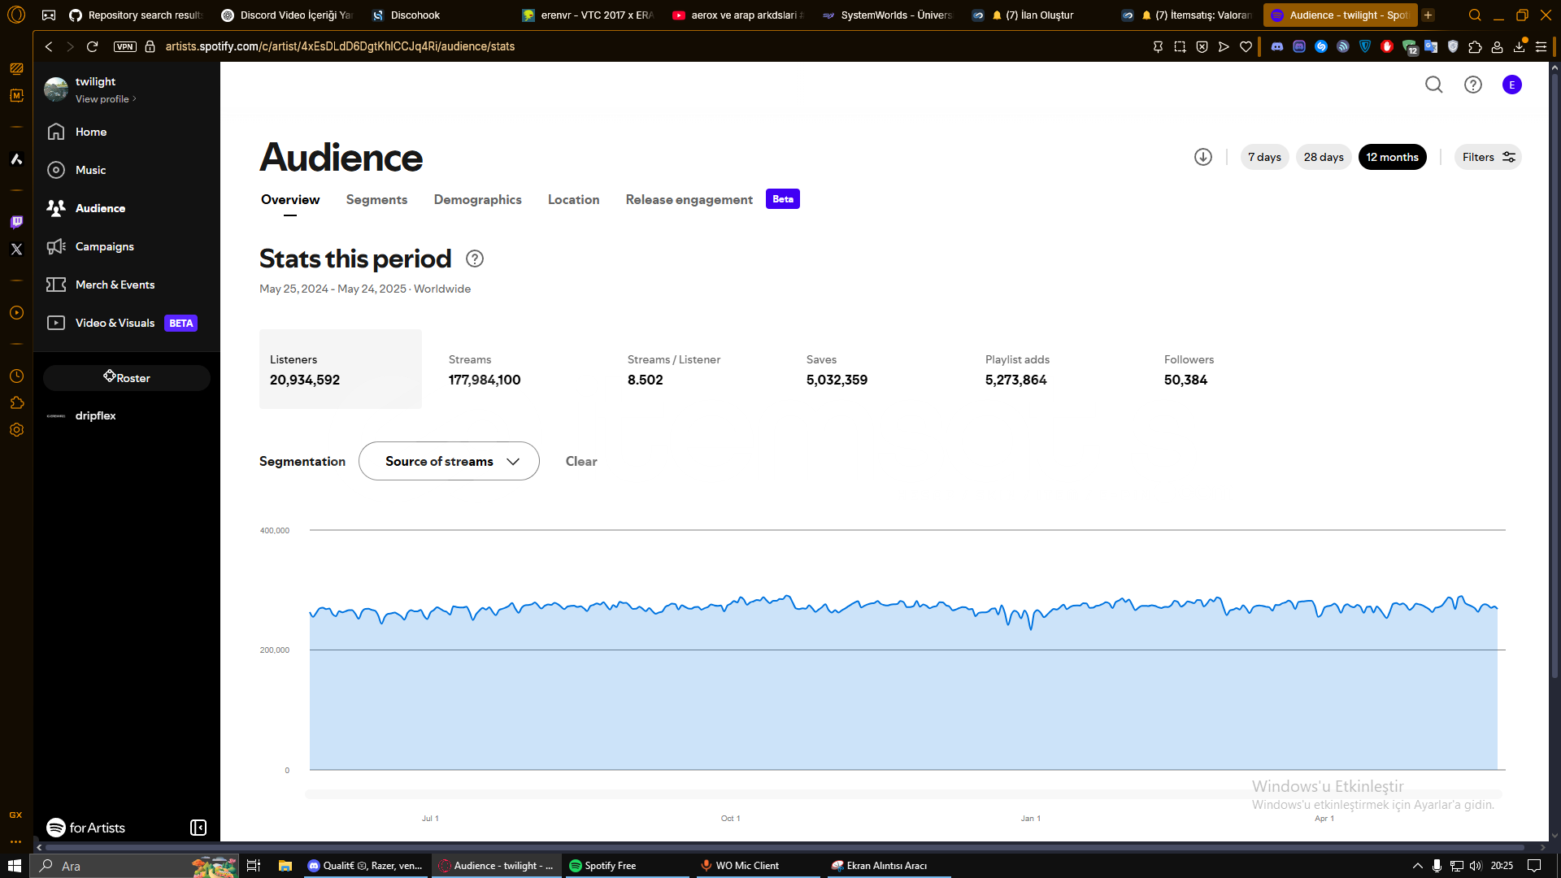Open Spotify Free from taskbar
The image size is (1561, 878).
tap(627, 866)
